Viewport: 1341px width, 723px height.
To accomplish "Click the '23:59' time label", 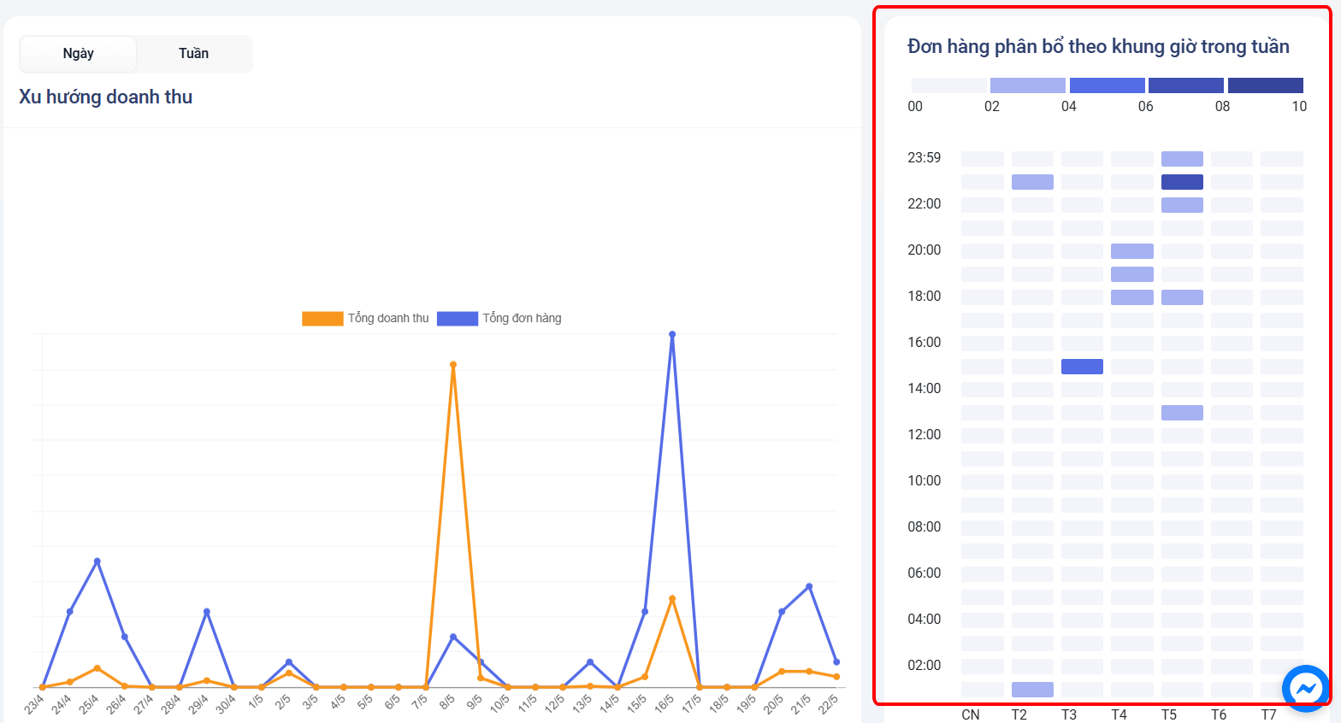I will [x=924, y=157].
